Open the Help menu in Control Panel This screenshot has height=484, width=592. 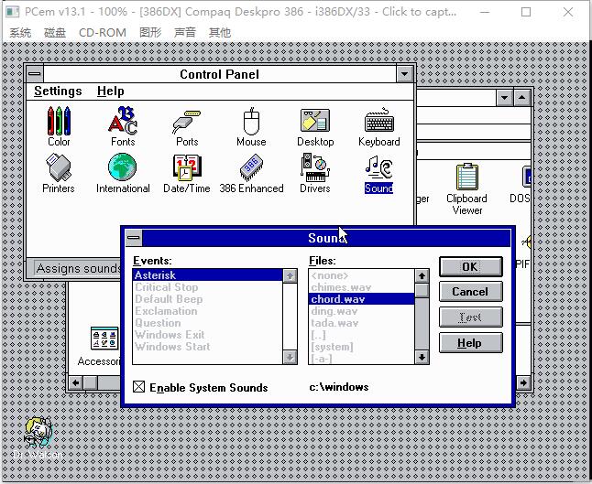click(110, 91)
